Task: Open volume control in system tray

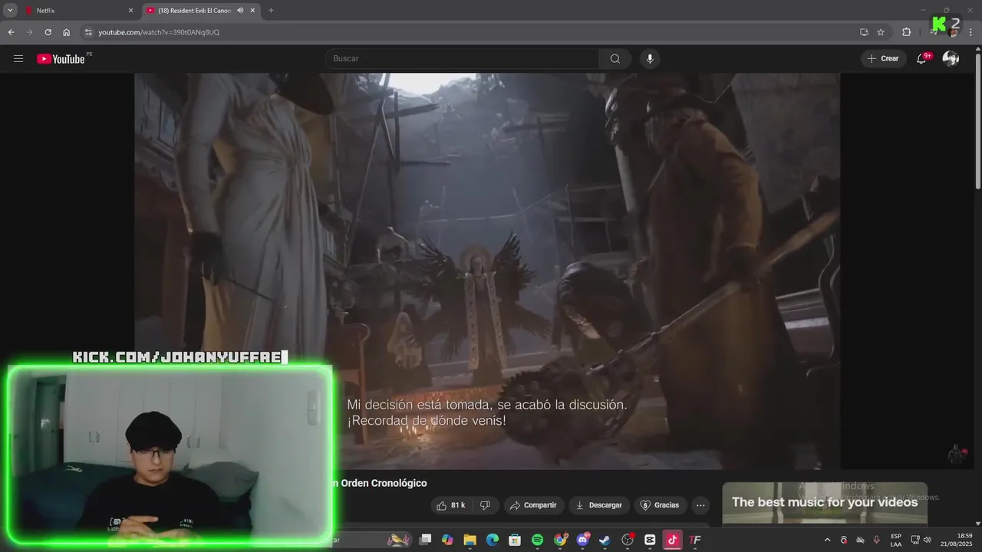Action: coord(928,540)
